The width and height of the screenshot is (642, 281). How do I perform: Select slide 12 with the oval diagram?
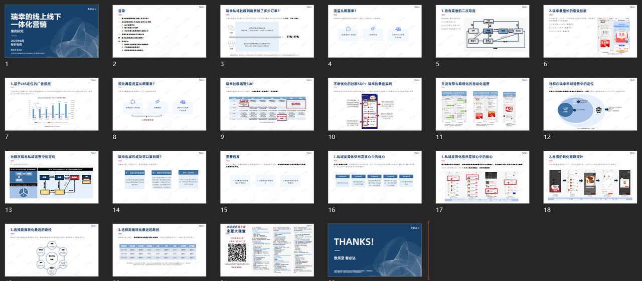(x=590, y=104)
